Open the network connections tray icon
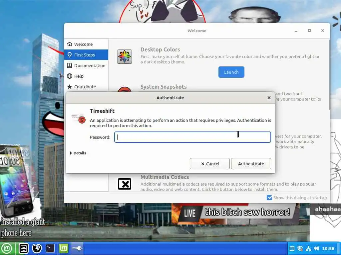Image resolution: width=341 pixels, height=255 pixels. 308,248
